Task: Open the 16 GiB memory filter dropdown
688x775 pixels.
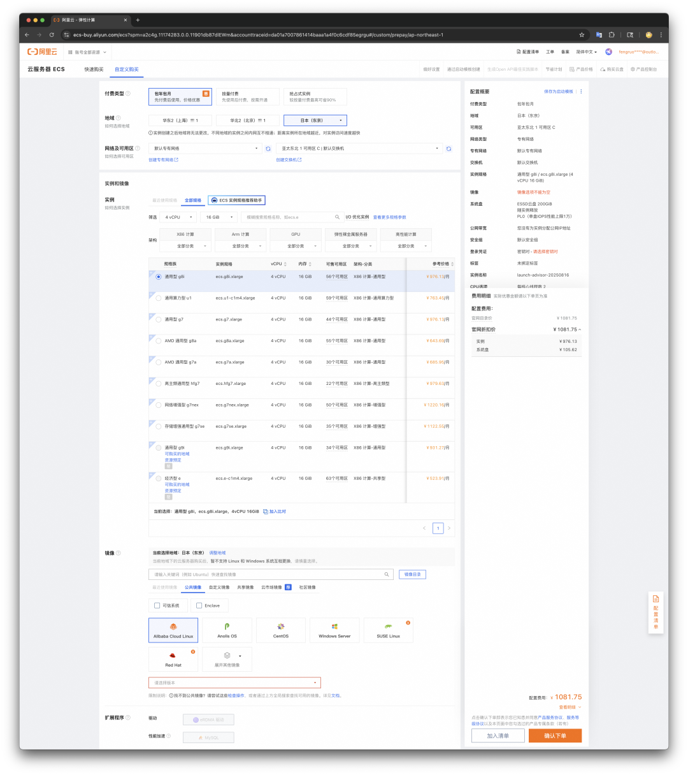Action: tap(219, 217)
